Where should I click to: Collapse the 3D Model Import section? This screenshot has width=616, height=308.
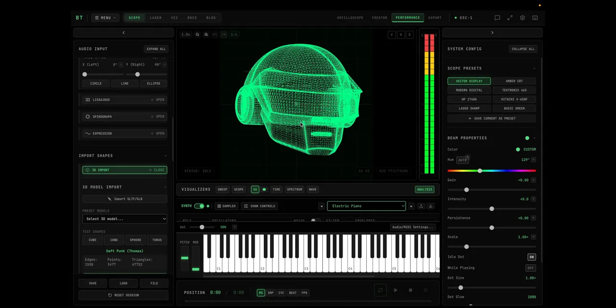point(165,187)
